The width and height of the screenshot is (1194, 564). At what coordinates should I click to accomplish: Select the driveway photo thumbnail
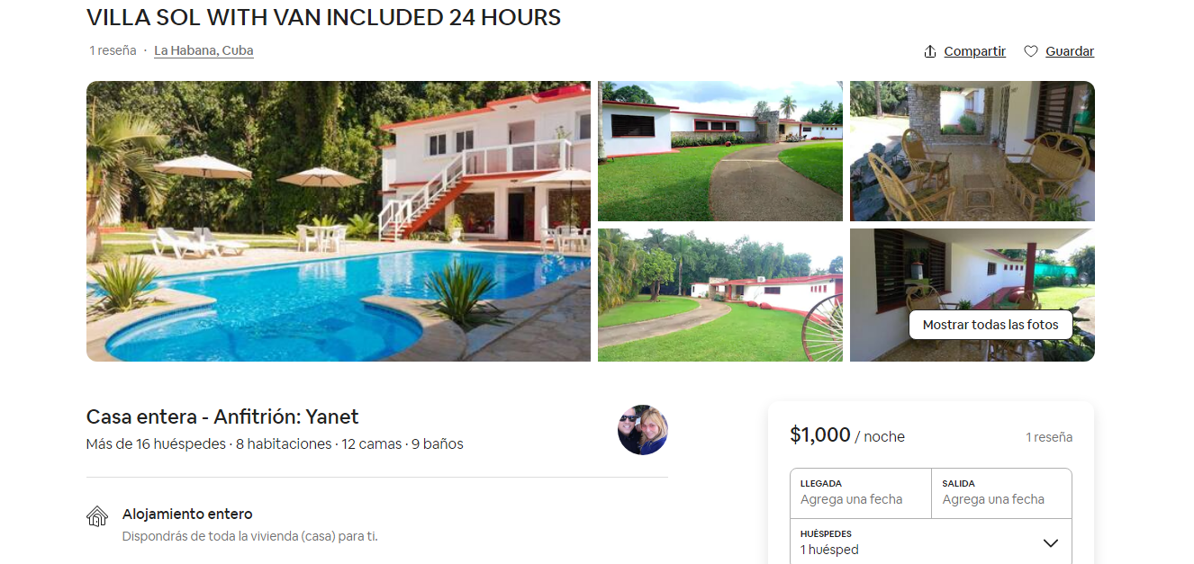[x=719, y=150]
